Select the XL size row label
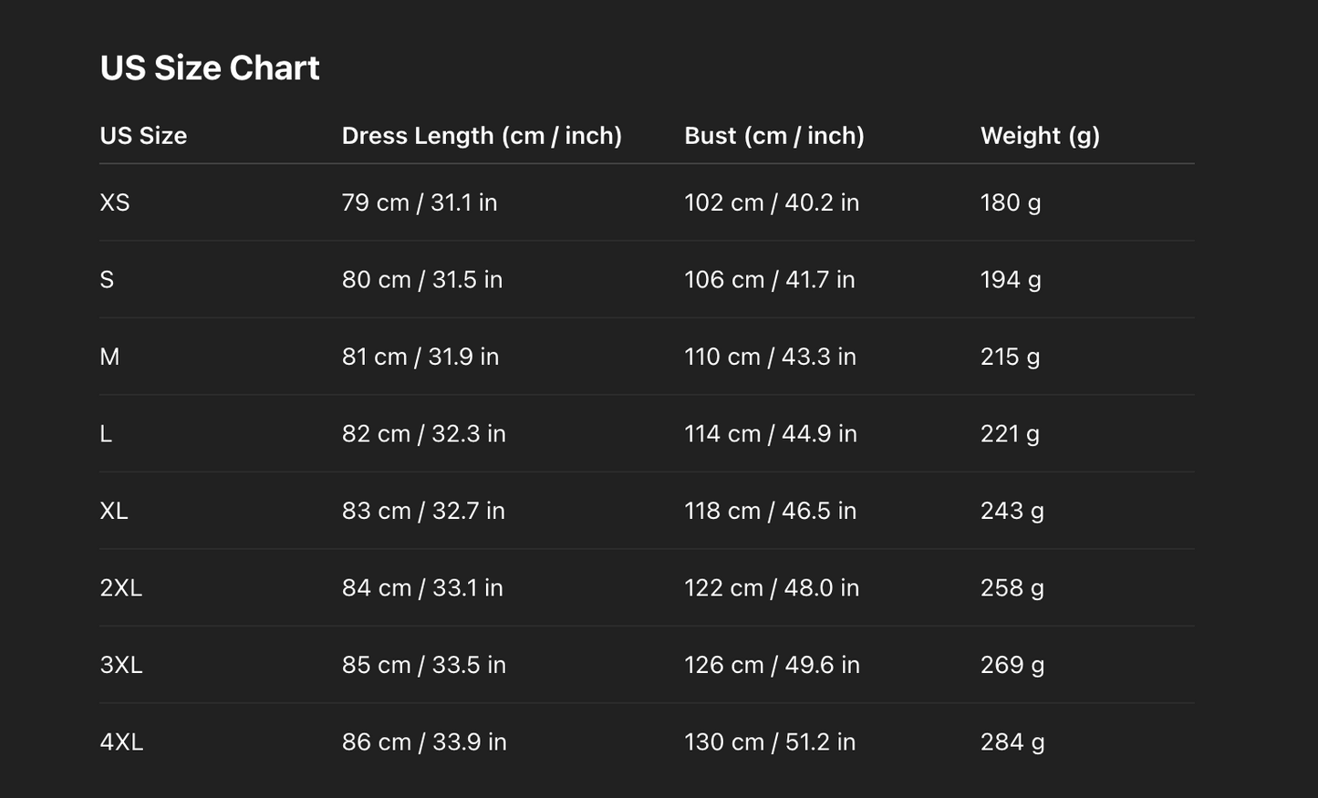Viewport: 1318px width, 798px height. (114, 511)
